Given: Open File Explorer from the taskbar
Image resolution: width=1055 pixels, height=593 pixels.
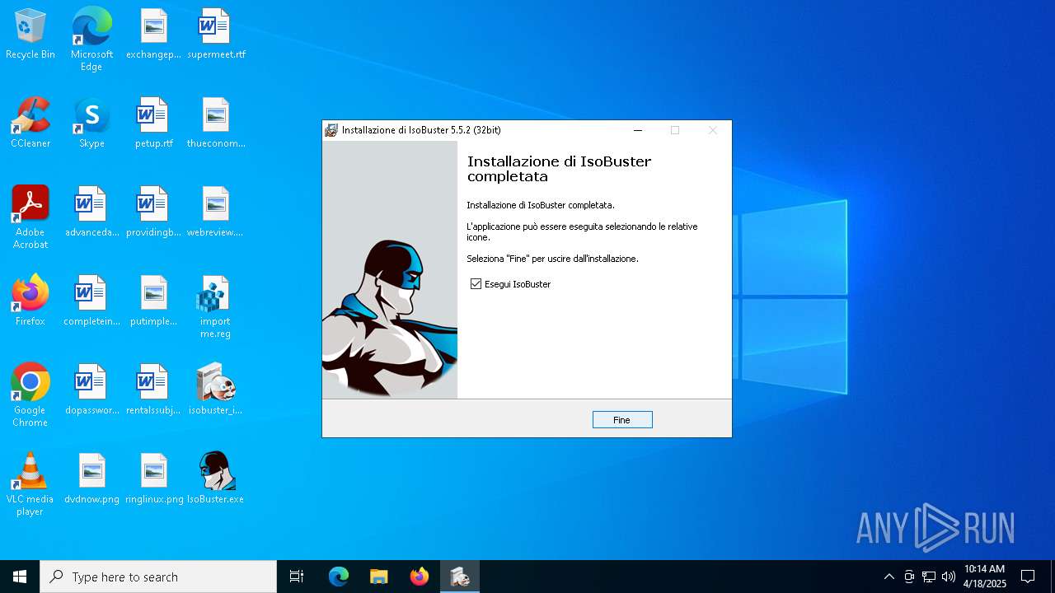Looking at the screenshot, I should click(x=379, y=577).
